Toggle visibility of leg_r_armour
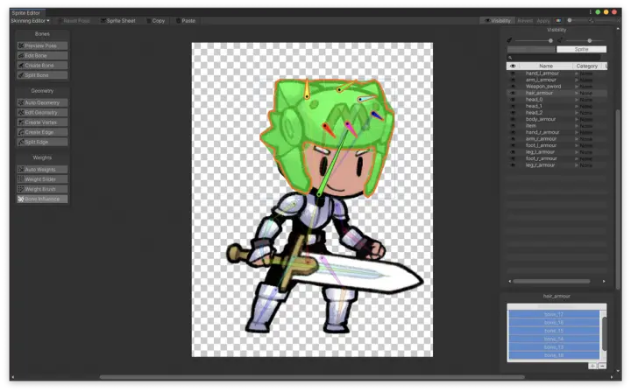The height and width of the screenshot is (392, 631). [x=513, y=165]
